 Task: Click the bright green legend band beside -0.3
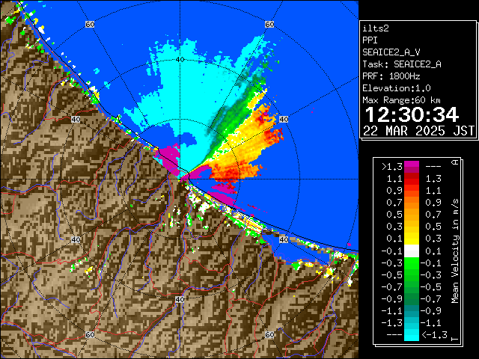412,263
